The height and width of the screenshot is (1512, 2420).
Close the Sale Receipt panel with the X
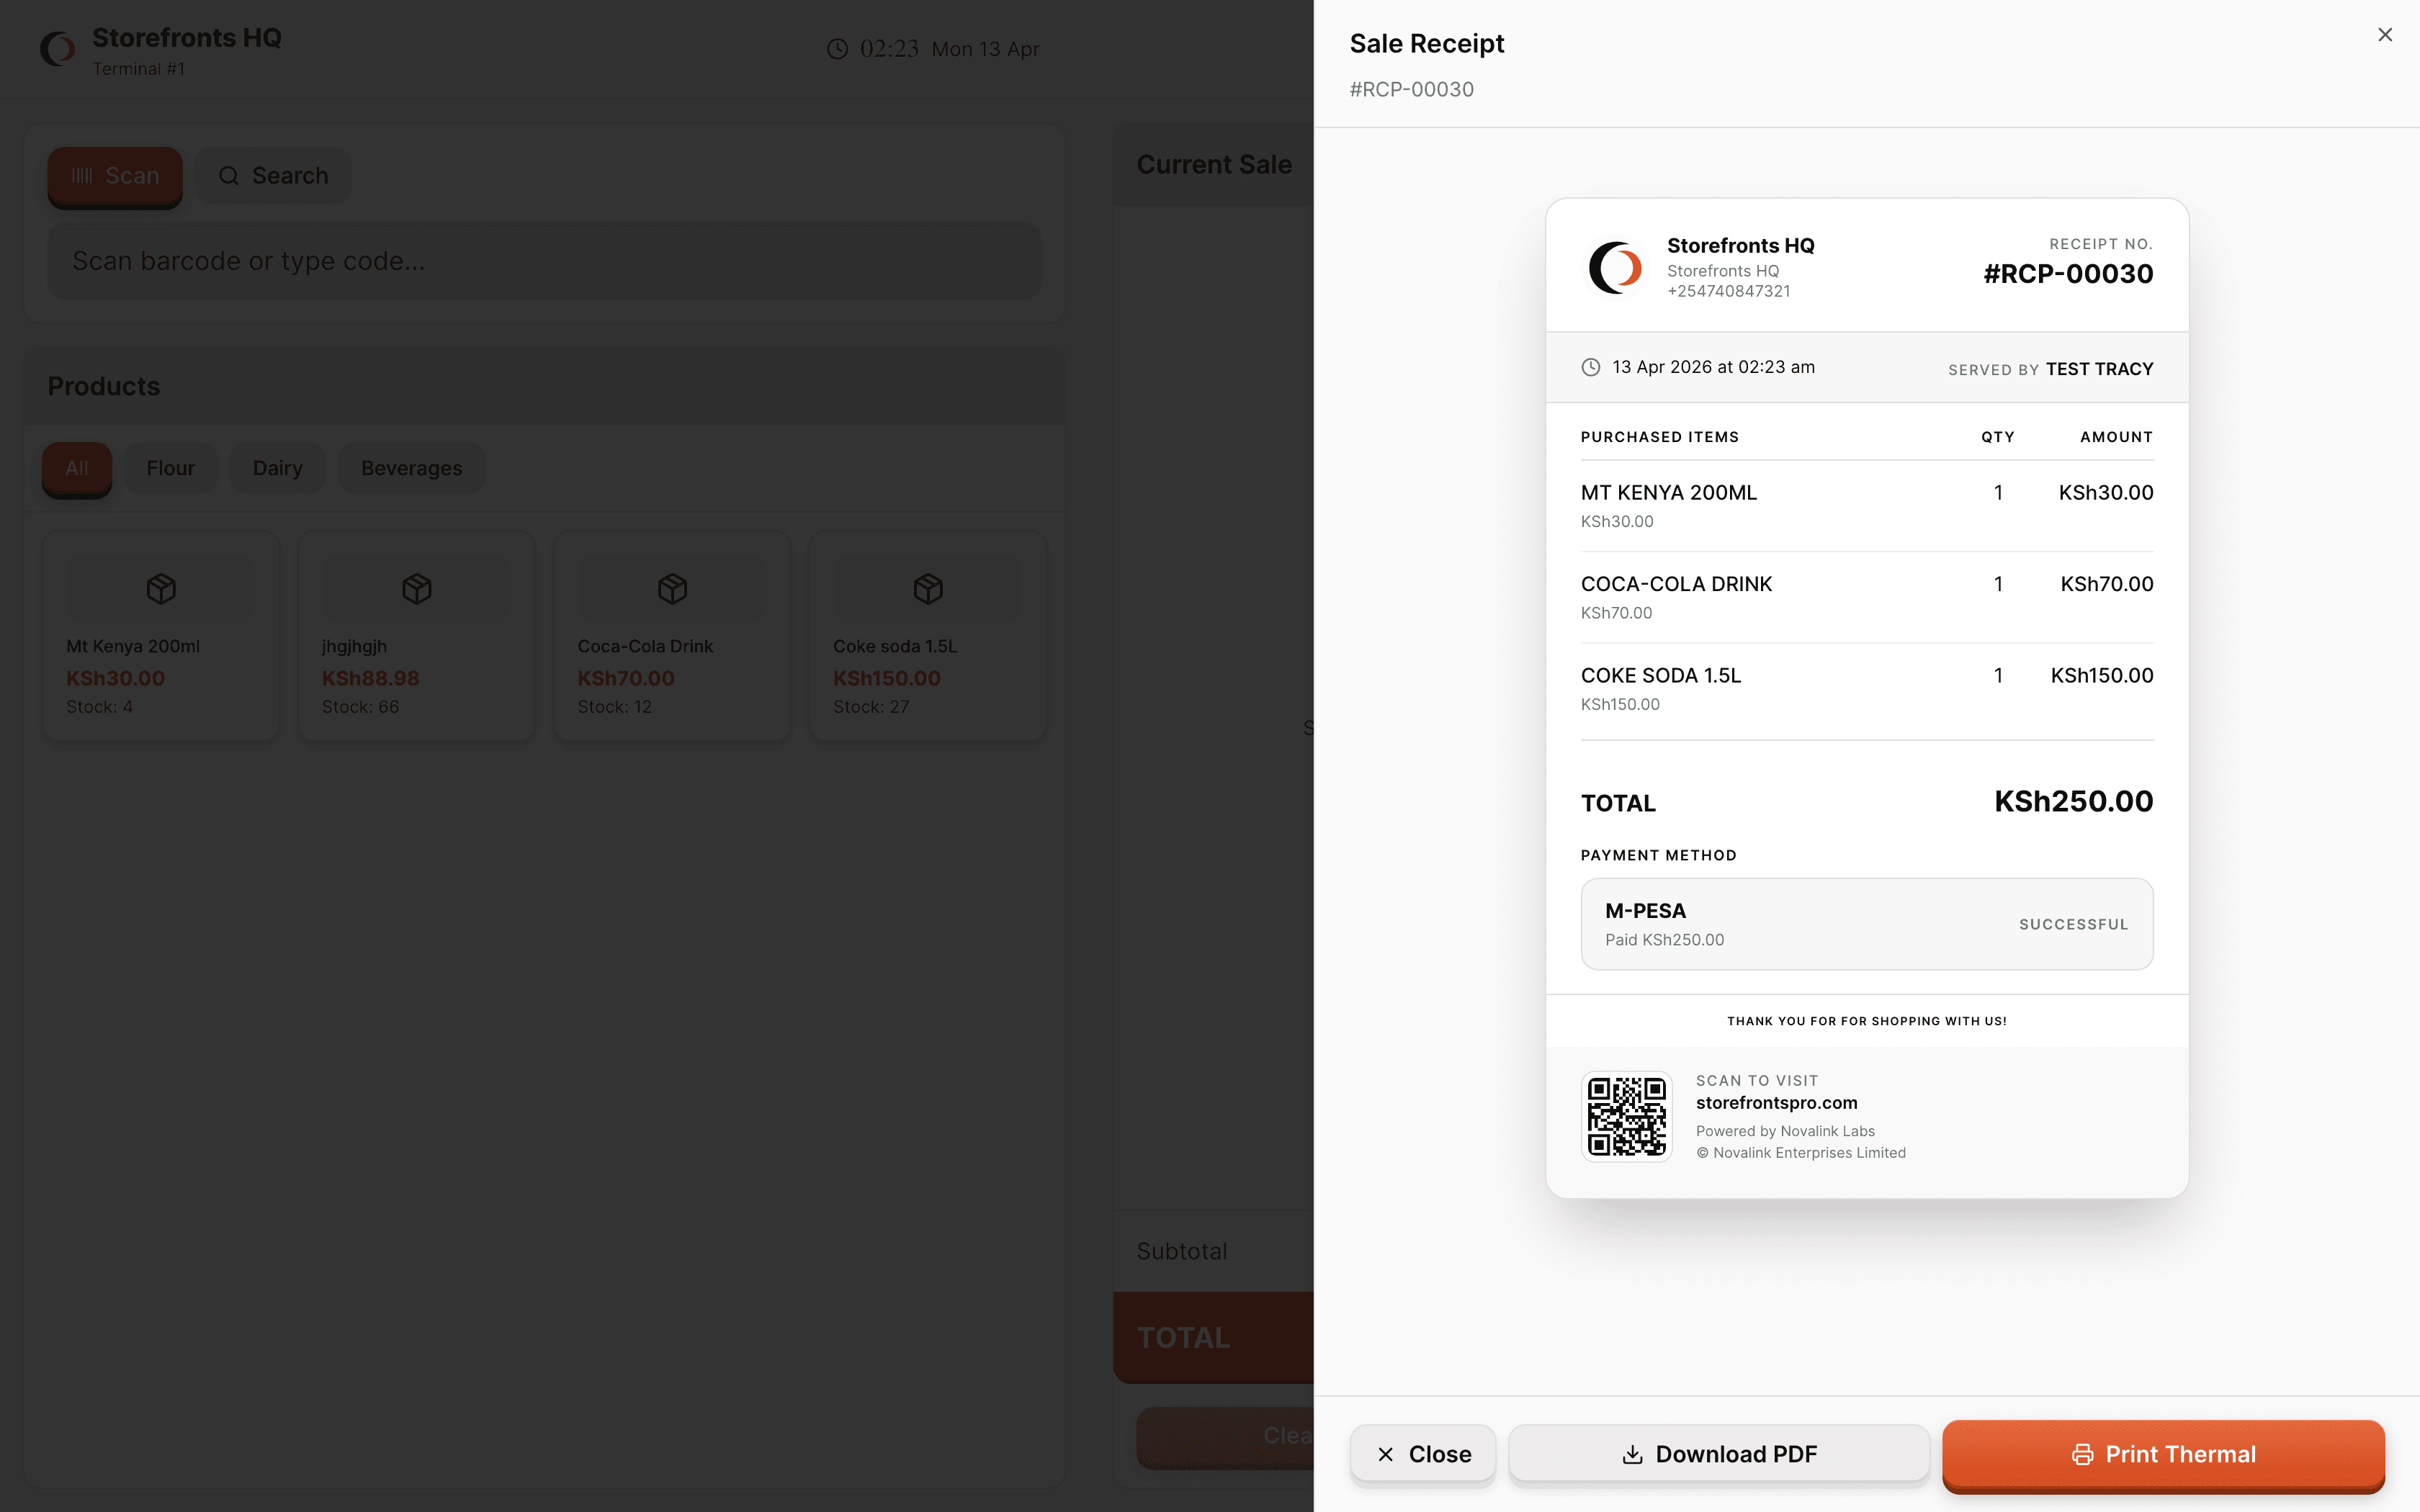(2385, 34)
